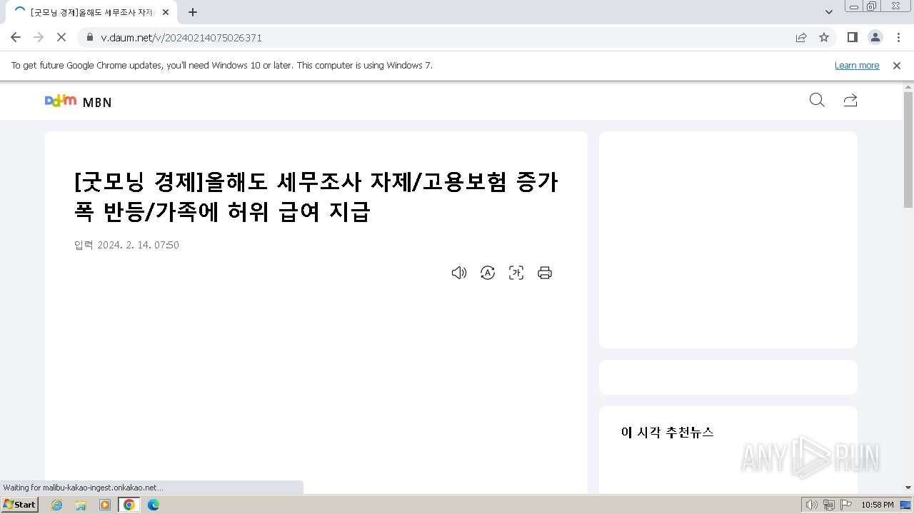
Task: Click the Daum logo
Action: 61,101
